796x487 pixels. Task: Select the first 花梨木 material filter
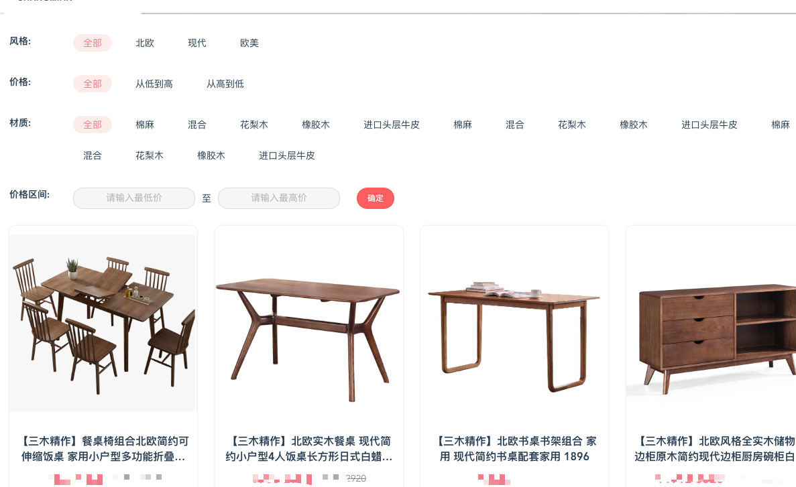tap(254, 125)
